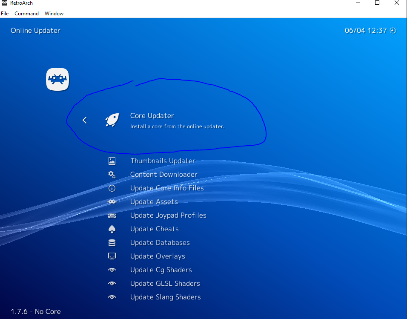Open the File menu
The width and height of the screenshot is (407, 319).
click(5, 14)
